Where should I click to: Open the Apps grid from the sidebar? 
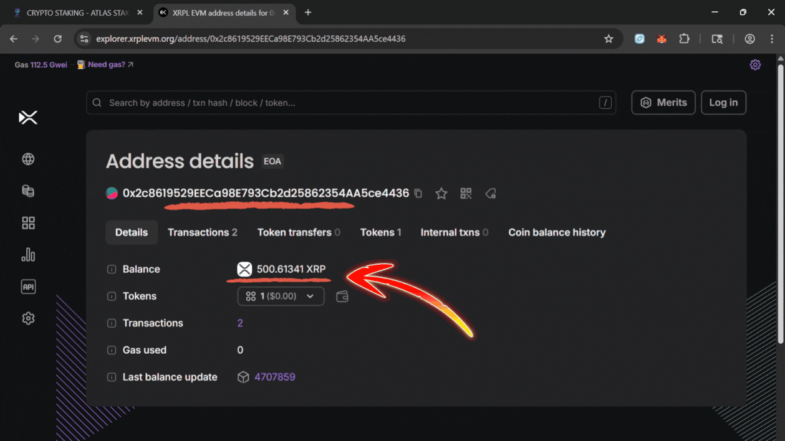27,222
